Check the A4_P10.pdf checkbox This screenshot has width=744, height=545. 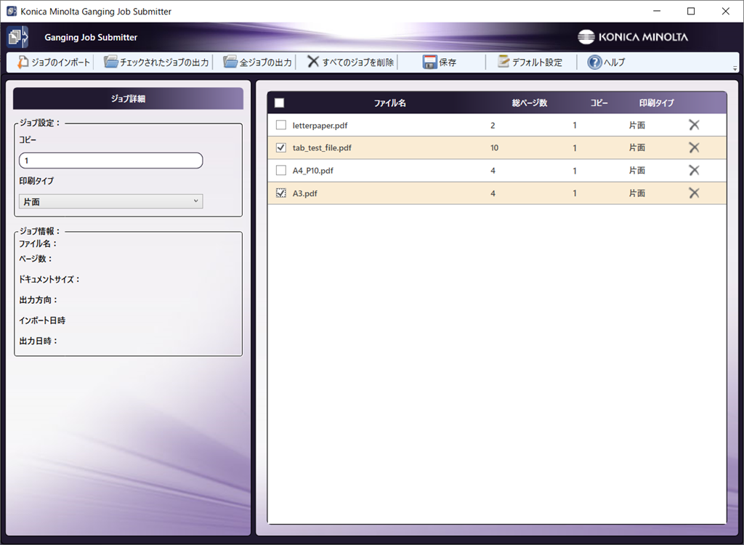281,170
